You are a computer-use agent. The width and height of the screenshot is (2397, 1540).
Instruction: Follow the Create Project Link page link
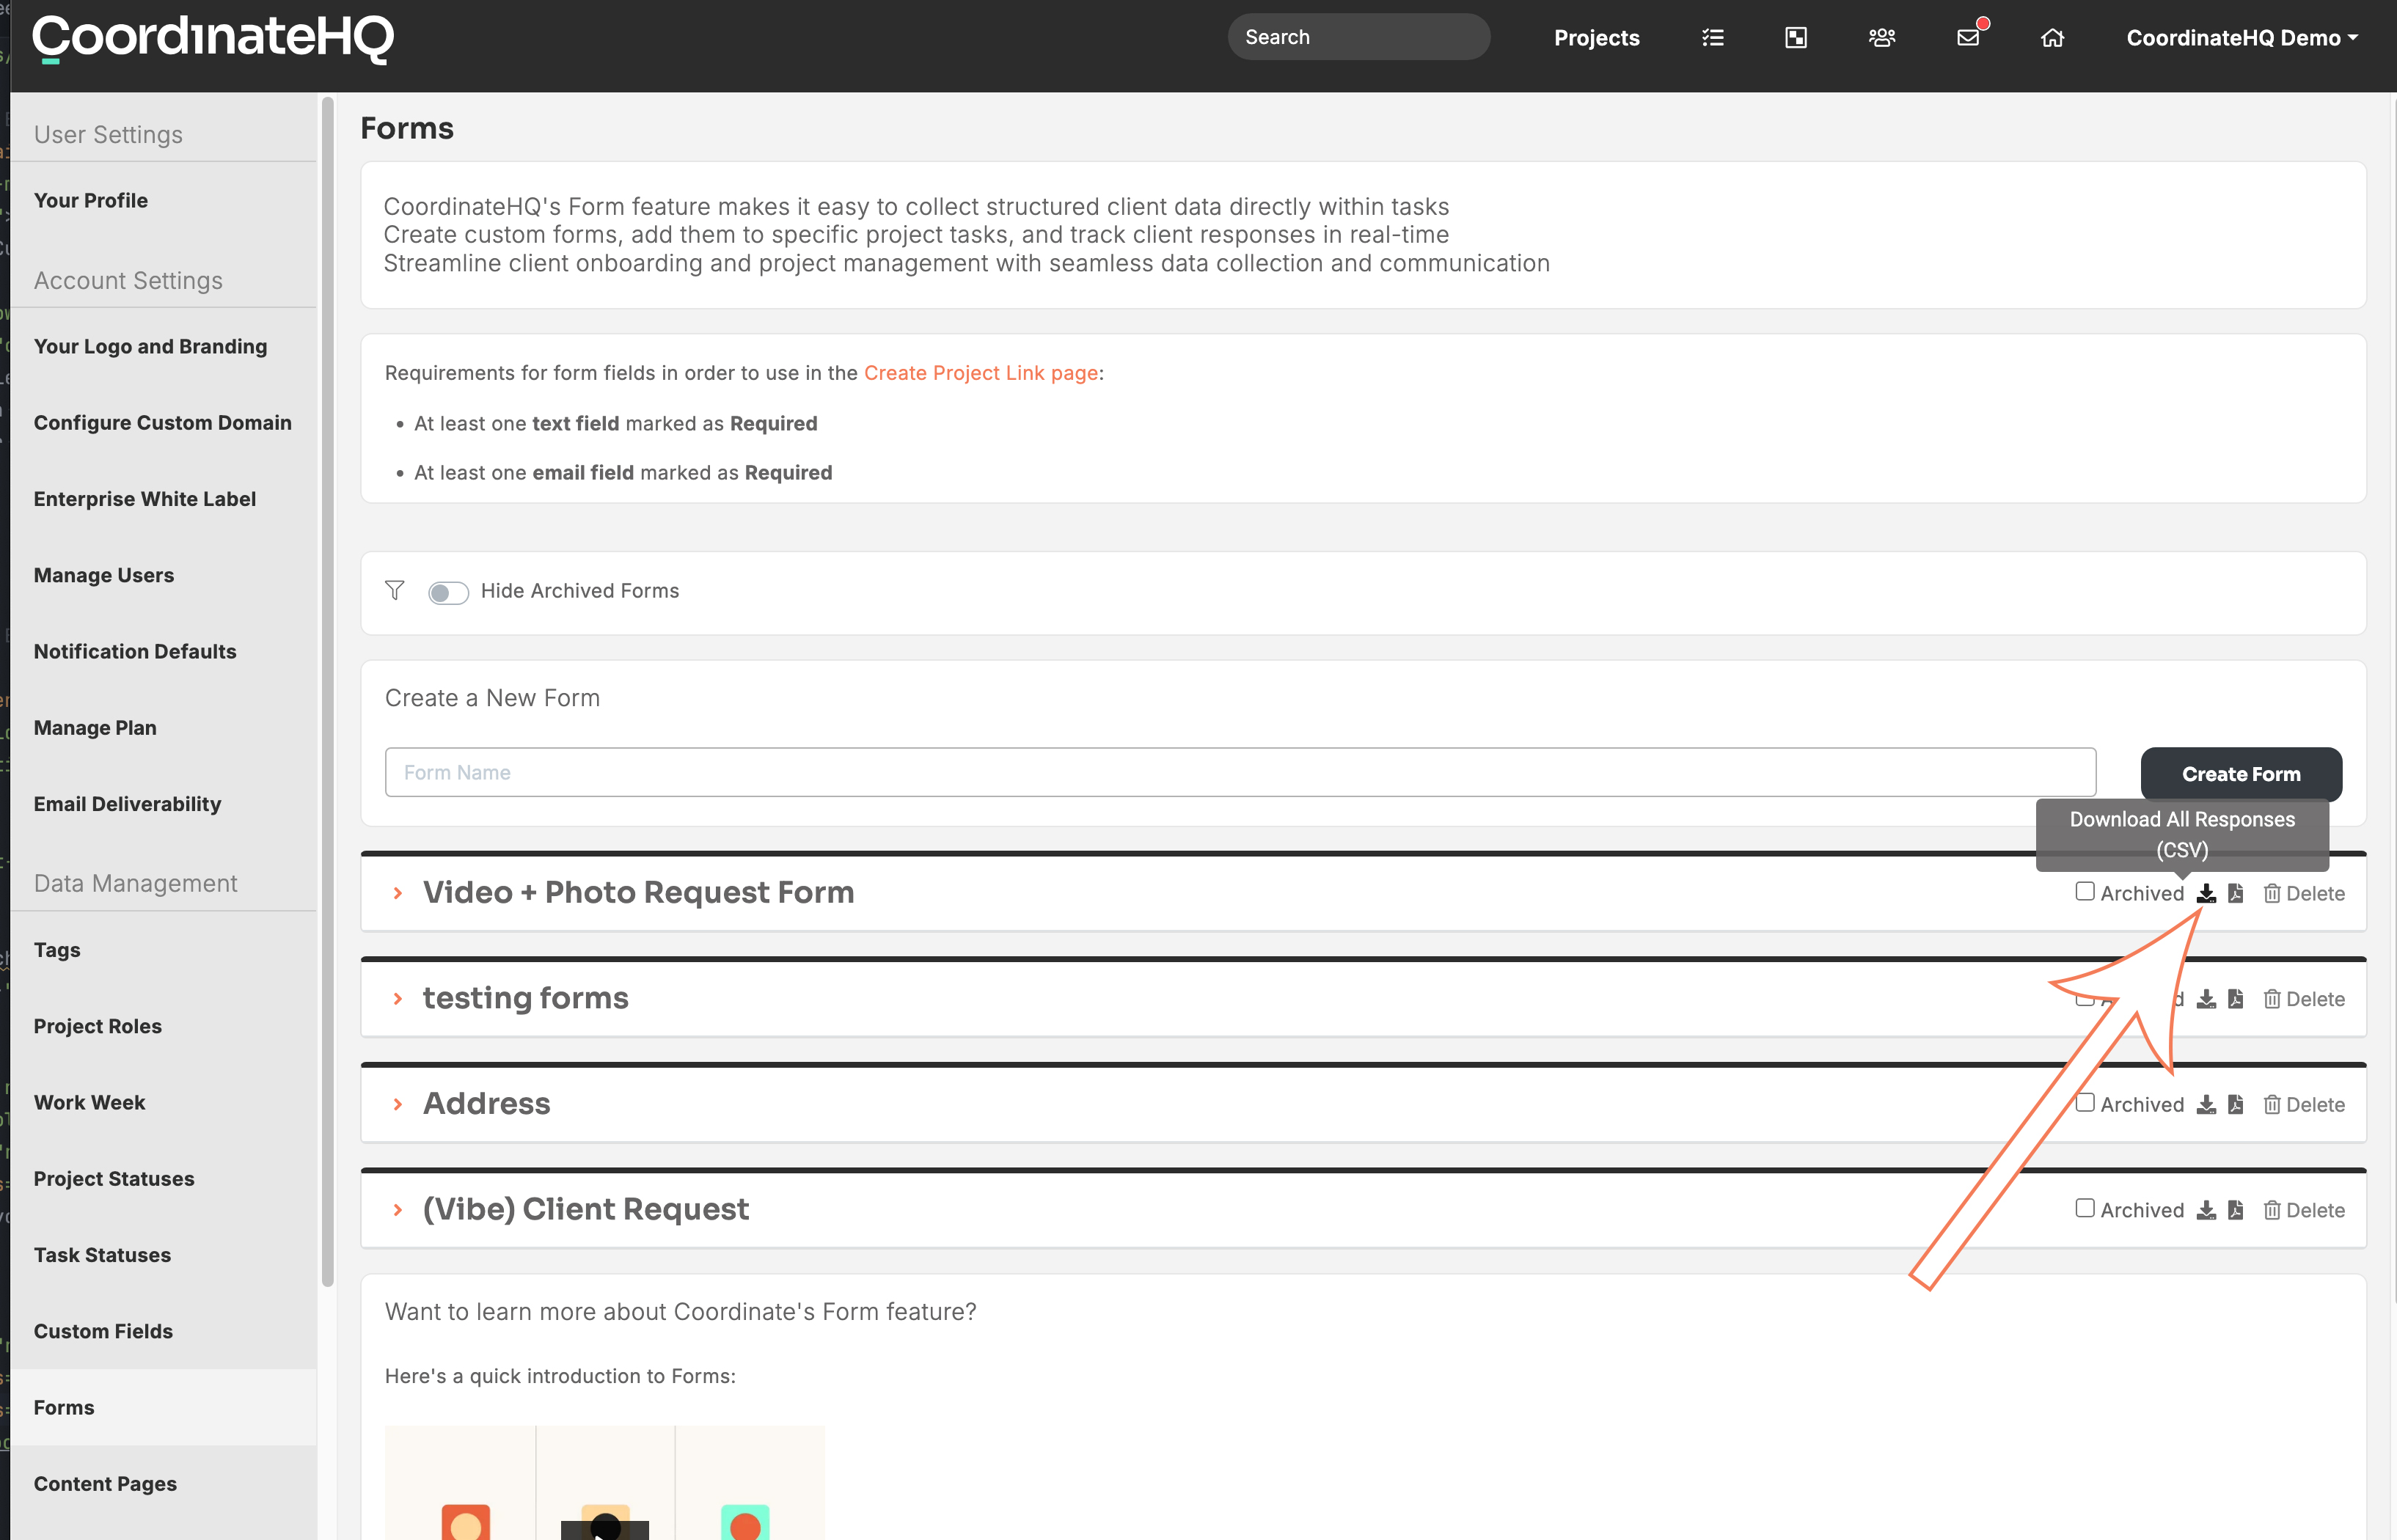tap(980, 373)
